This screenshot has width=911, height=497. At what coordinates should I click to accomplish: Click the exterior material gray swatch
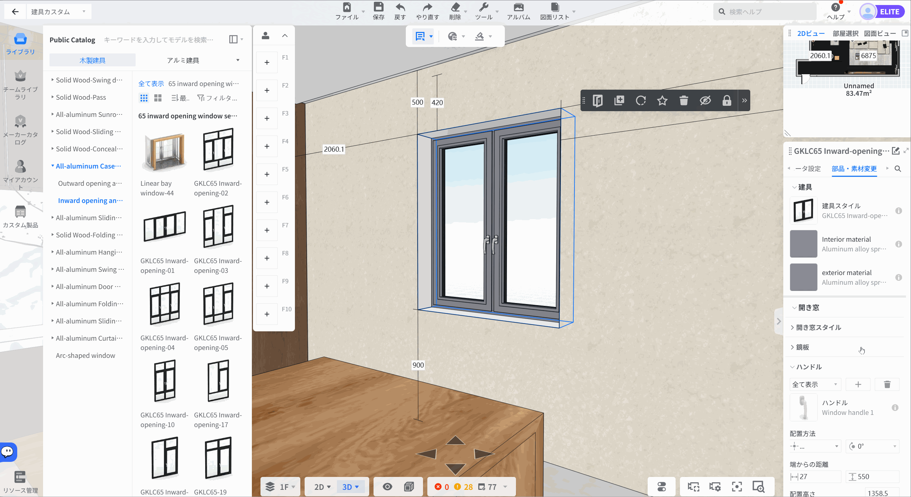pos(804,277)
